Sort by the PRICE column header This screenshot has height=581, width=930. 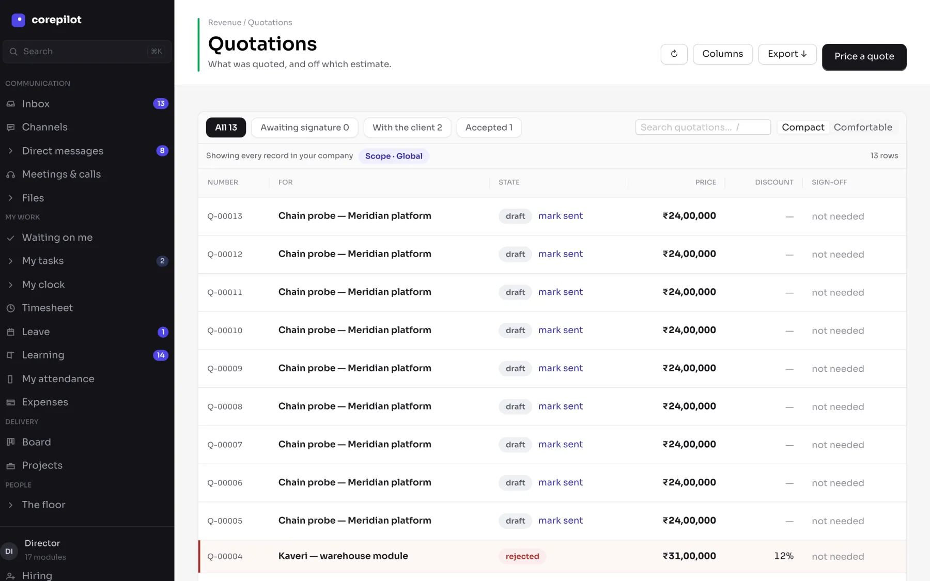coord(705,182)
